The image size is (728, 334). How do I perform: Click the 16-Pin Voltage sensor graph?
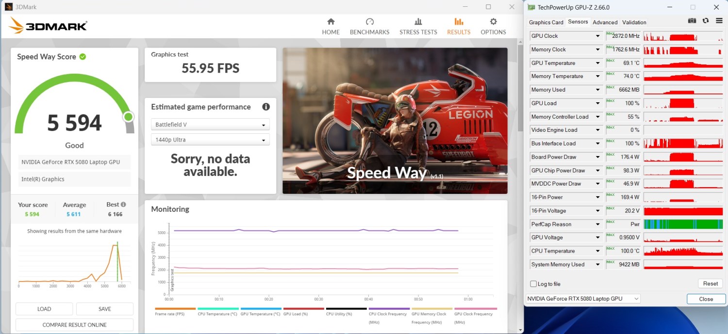pyautogui.click(x=683, y=211)
